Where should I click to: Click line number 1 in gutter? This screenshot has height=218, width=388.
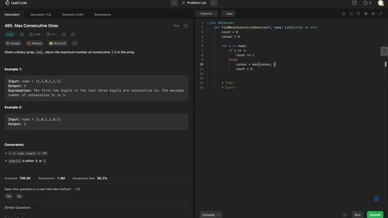pyautogui.click(x=202, y=23)
